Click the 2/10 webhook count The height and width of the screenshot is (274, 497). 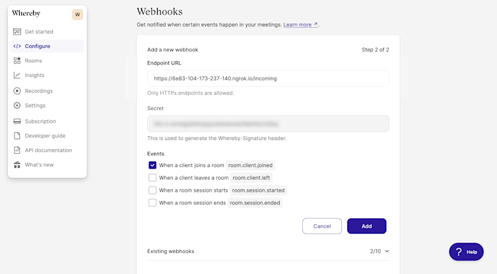[x=376, y=251]
